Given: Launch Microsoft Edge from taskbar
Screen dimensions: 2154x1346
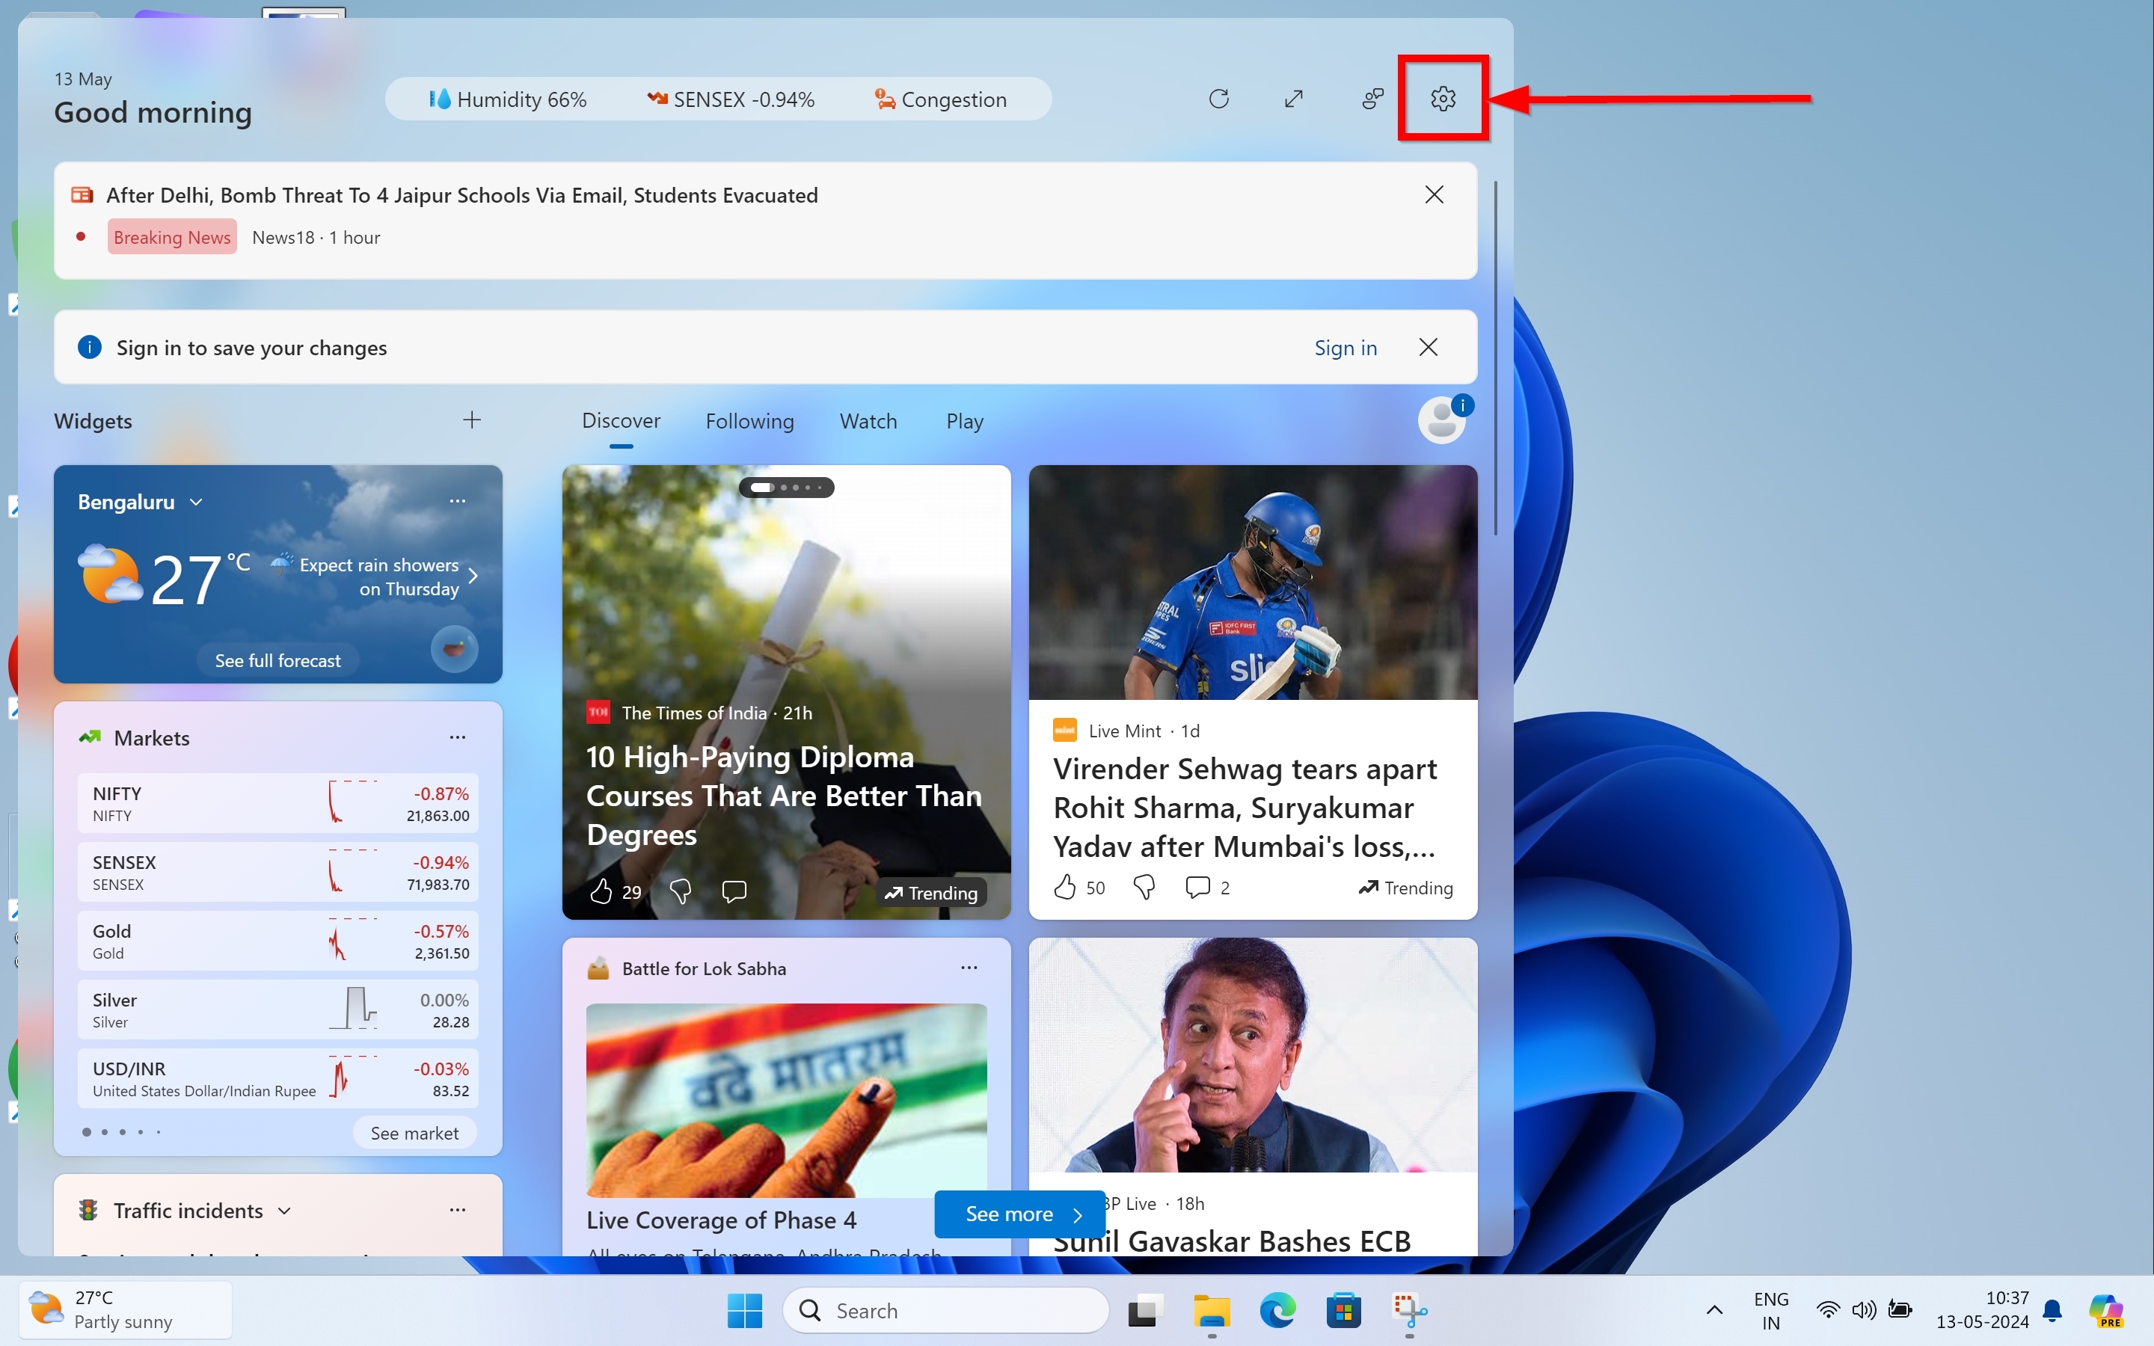Looking at the screenshot, I should pyautogui.click(x=1277, y=1310).
